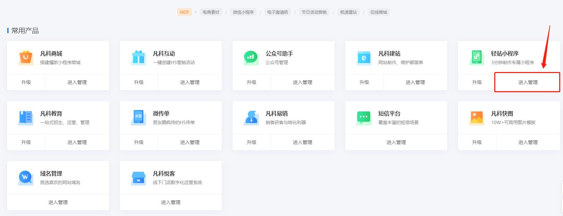Viewport: 563px width, 216px height.
Task: Upgrade the 微传单 product
Action: (x=139, y=142)
